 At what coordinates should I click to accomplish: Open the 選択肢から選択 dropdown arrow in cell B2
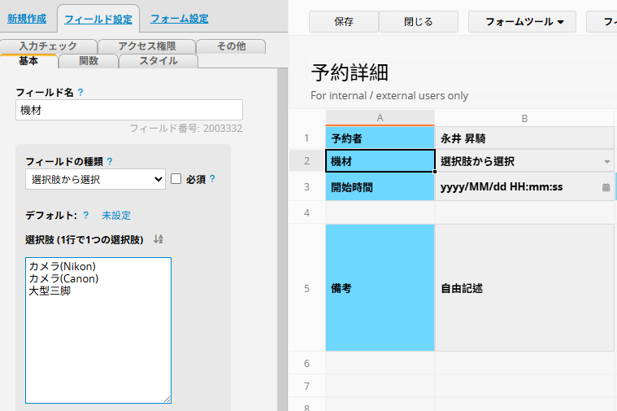606,162
